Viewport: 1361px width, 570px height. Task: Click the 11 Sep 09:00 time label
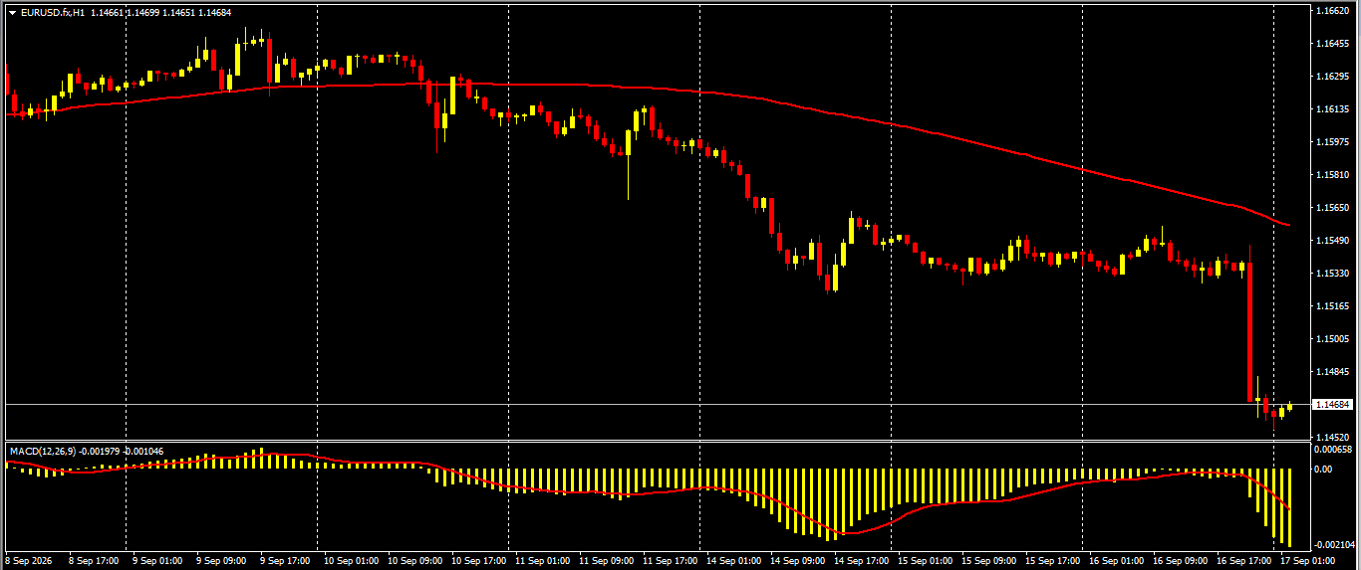pos(606,561)
